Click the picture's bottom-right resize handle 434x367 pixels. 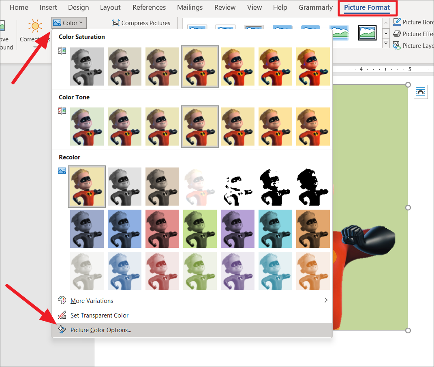pyautogui.click(x=408, y=331)
